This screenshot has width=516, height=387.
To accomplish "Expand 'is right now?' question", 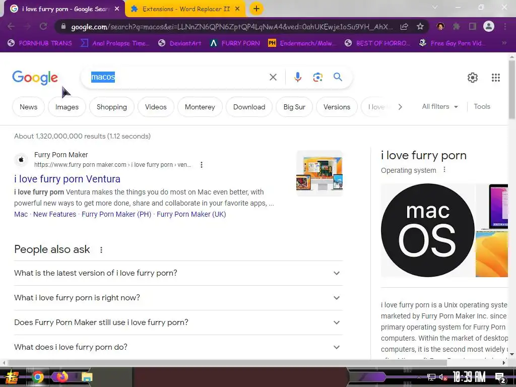I will [x=178, y=298].
